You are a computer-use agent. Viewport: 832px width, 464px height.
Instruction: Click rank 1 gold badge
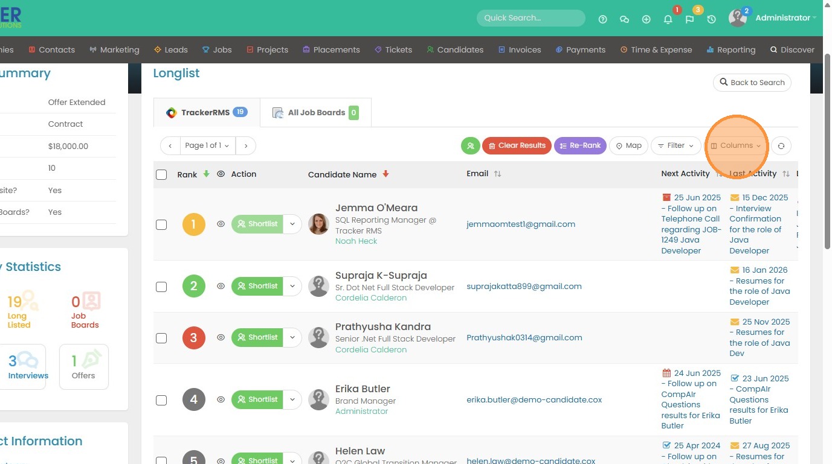click(x=193, y=224)
